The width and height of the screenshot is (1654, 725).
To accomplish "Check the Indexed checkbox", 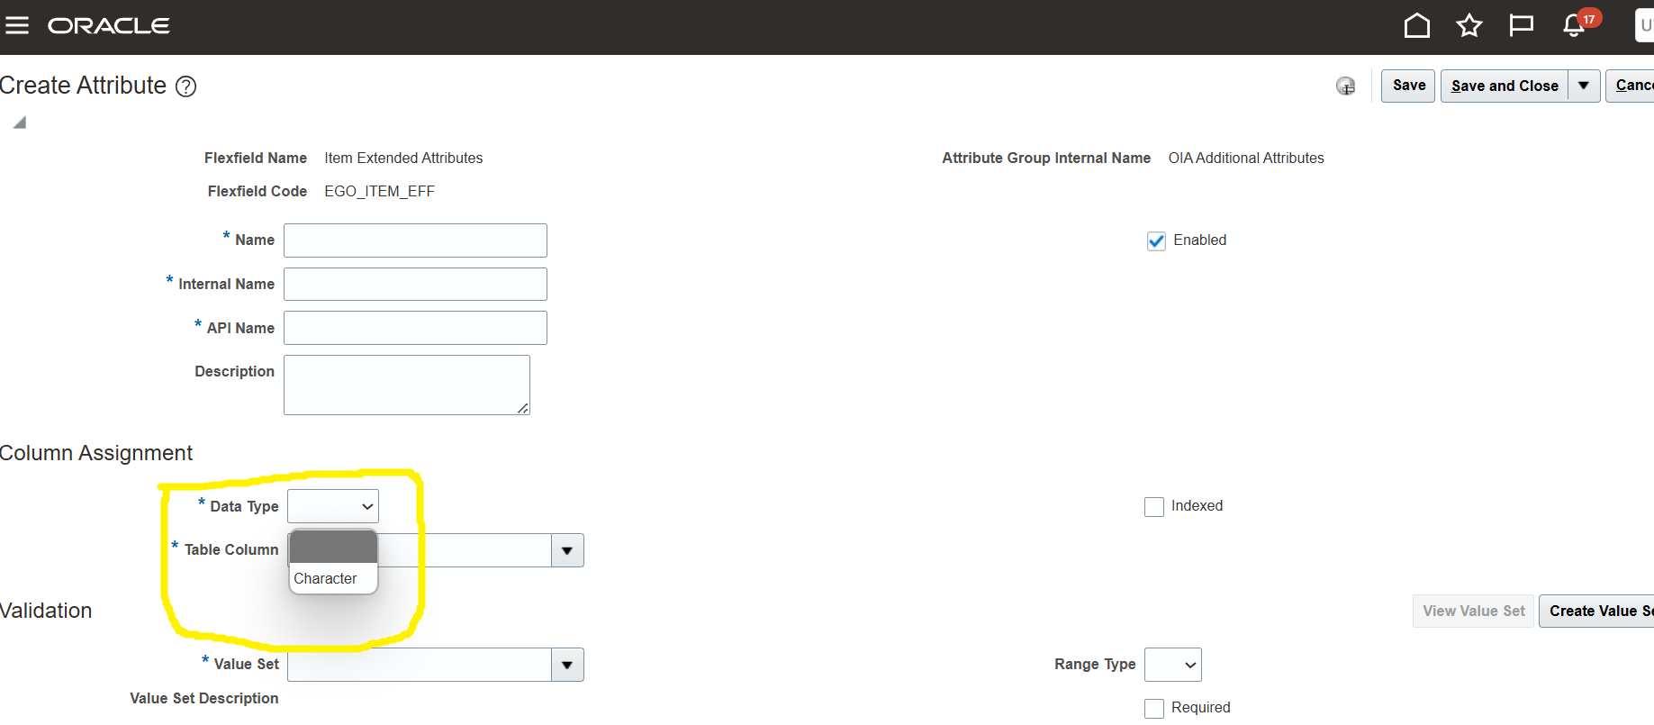I will (1154, 507).
